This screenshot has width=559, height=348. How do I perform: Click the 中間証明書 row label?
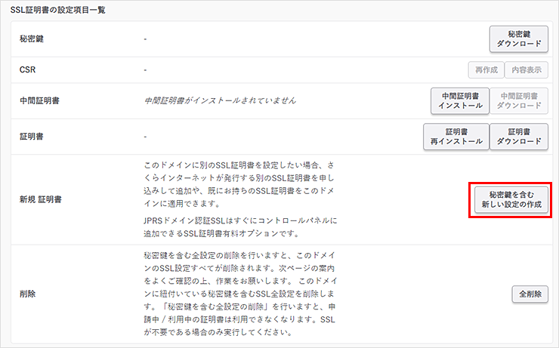(38, 100)
